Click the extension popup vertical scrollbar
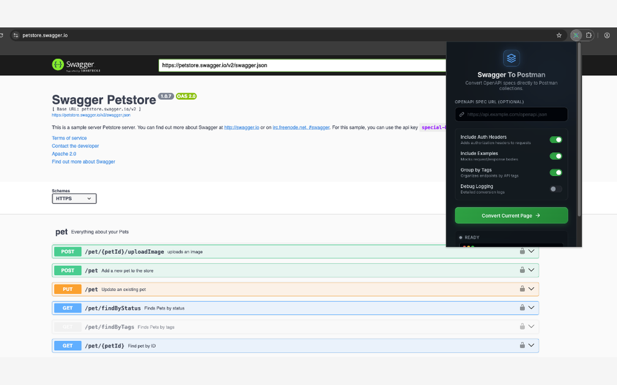 (579, 130)
